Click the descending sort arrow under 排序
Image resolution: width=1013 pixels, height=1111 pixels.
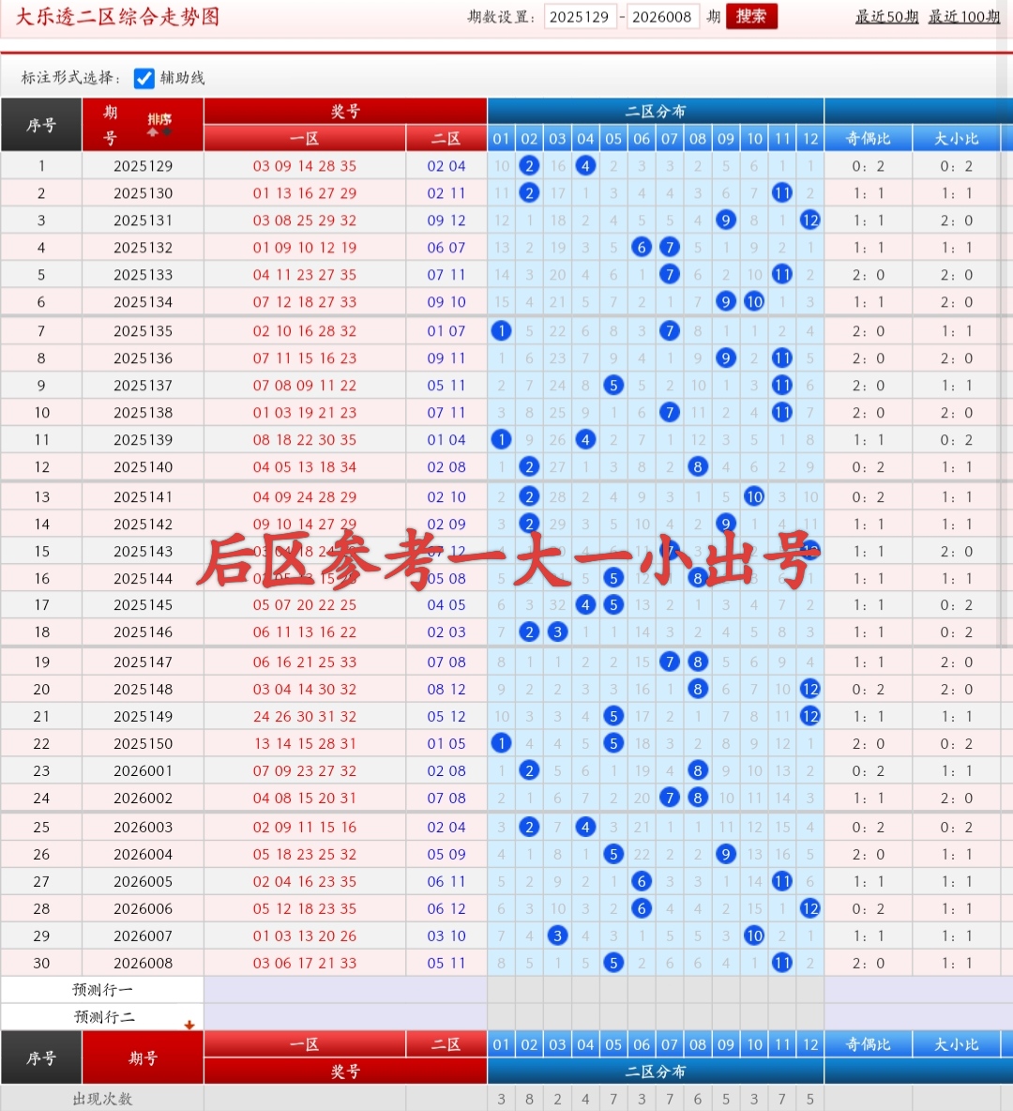coord(167,131)
